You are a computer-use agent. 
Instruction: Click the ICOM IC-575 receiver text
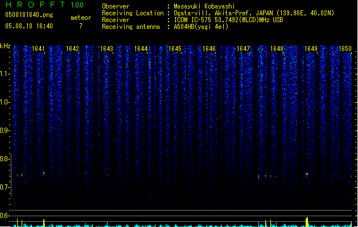point(228,20)
